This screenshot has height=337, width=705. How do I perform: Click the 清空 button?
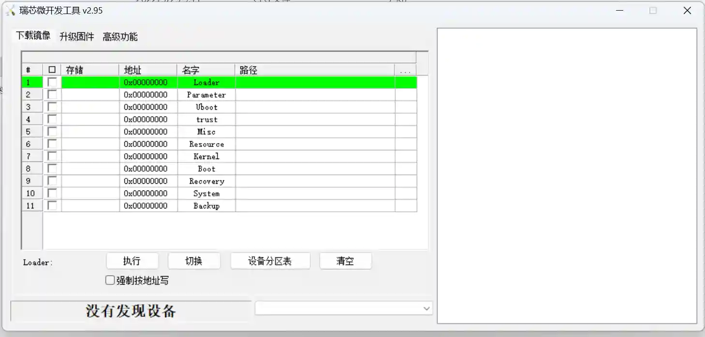(345, 261)
